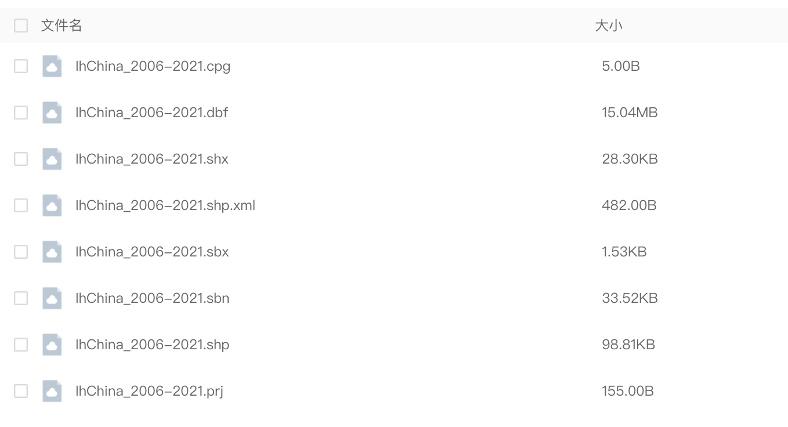This screenshot has height=427, width=788.
Task: Sort by the 大小 column header
Action: click(x=609, y=26)
